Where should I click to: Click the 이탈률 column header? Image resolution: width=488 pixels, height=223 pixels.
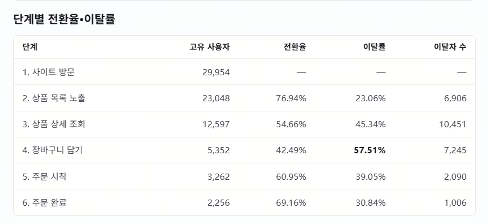pos(374,47)
